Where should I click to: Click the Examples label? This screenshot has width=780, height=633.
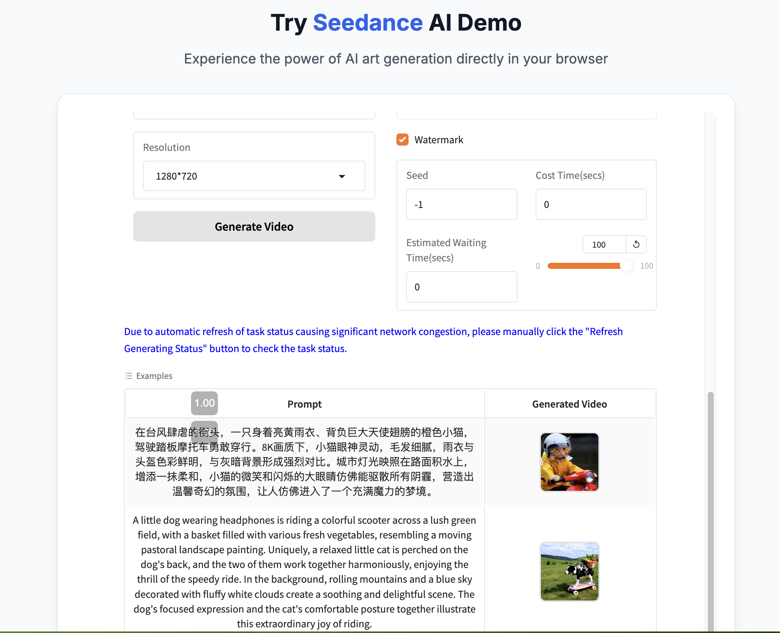click(x=154, y=376)
